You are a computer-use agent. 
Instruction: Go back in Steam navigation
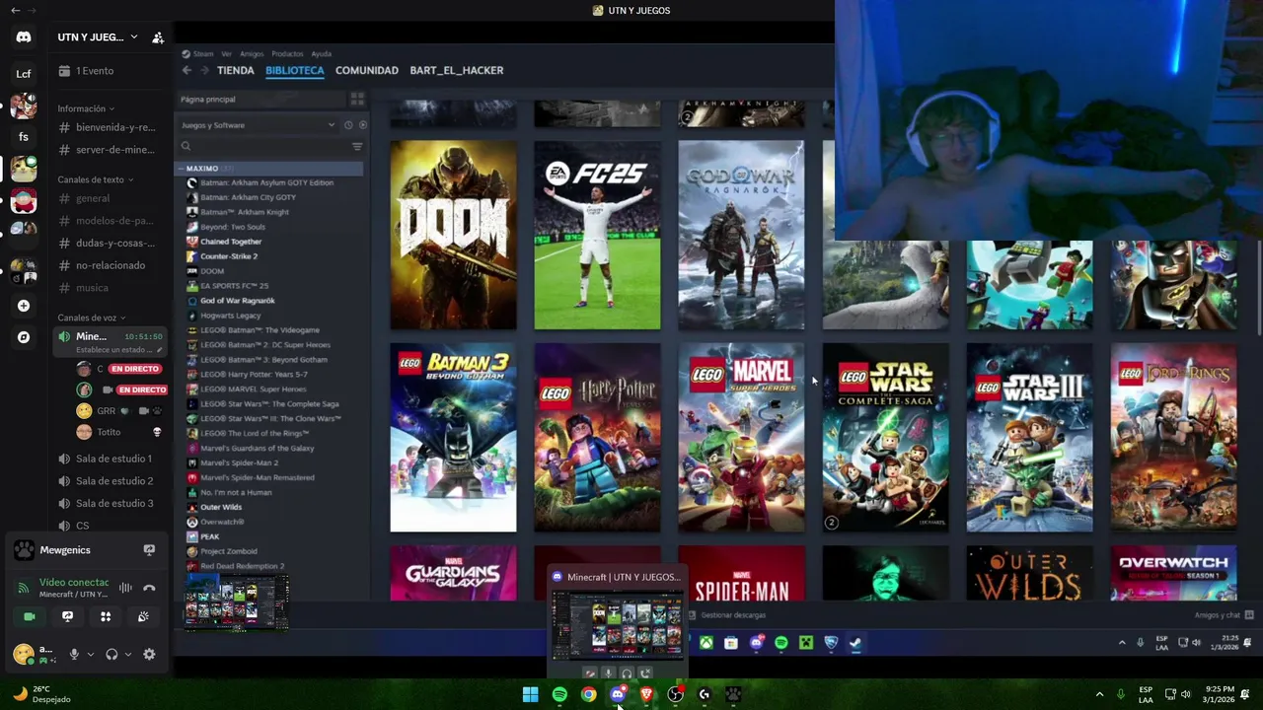186,70
